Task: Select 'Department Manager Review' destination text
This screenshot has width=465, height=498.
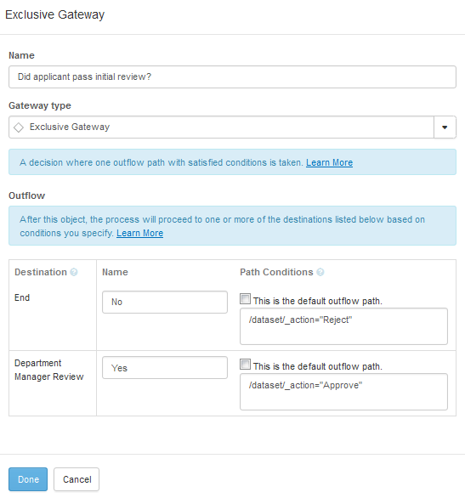Action: pyautogui.click(x=49, y=370)
